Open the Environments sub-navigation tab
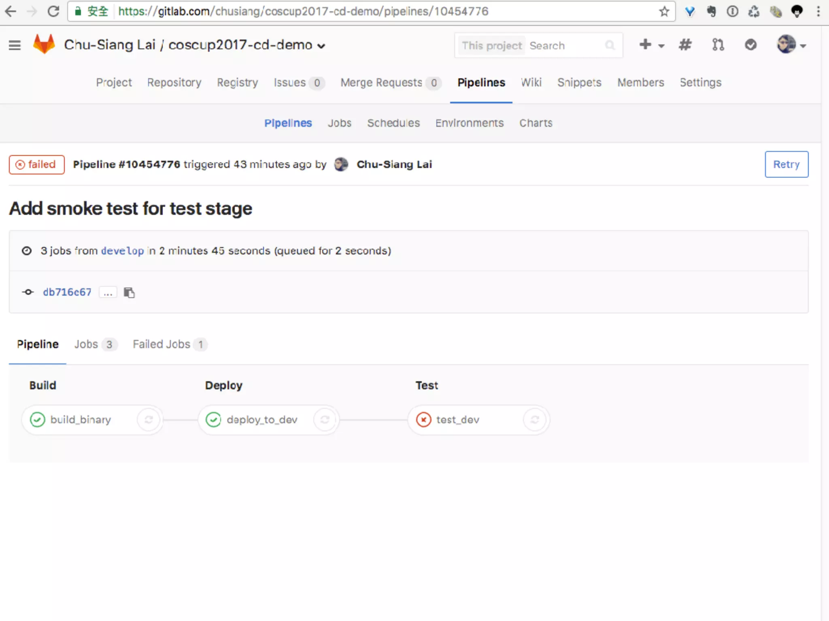 coord(469,123)
